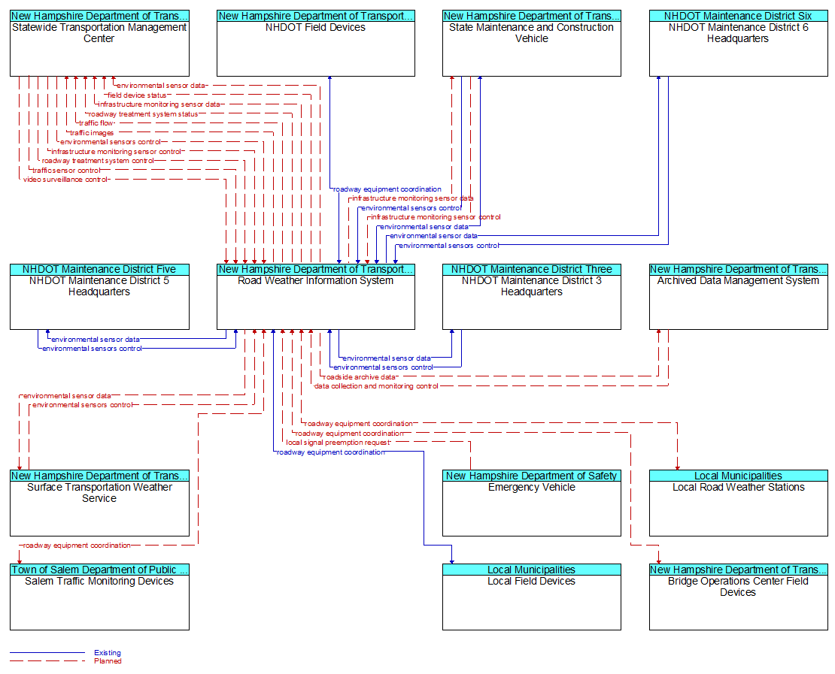Screen dimensions: 835x674
Task: Open the Archived Data Management System node
Action: [738, 296]
